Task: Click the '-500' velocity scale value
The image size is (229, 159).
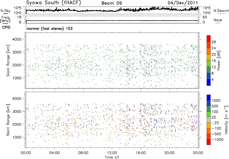Action: tap(216, 134)
